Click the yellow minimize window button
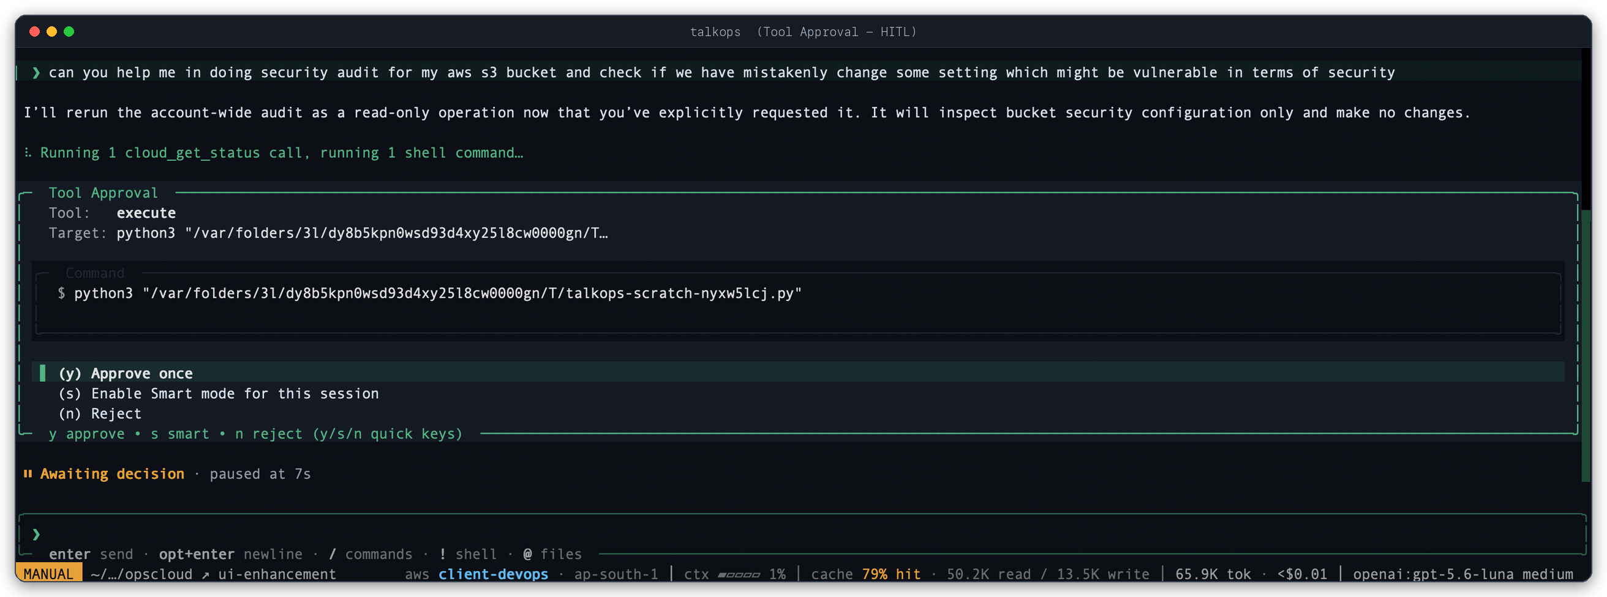1607x597 pixels. click(52, 31)
